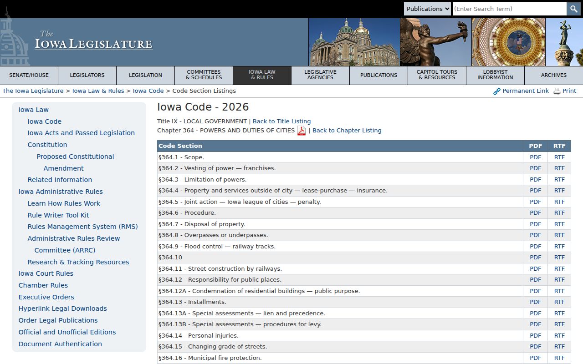Click the search term input field

[x=509, y=9]
